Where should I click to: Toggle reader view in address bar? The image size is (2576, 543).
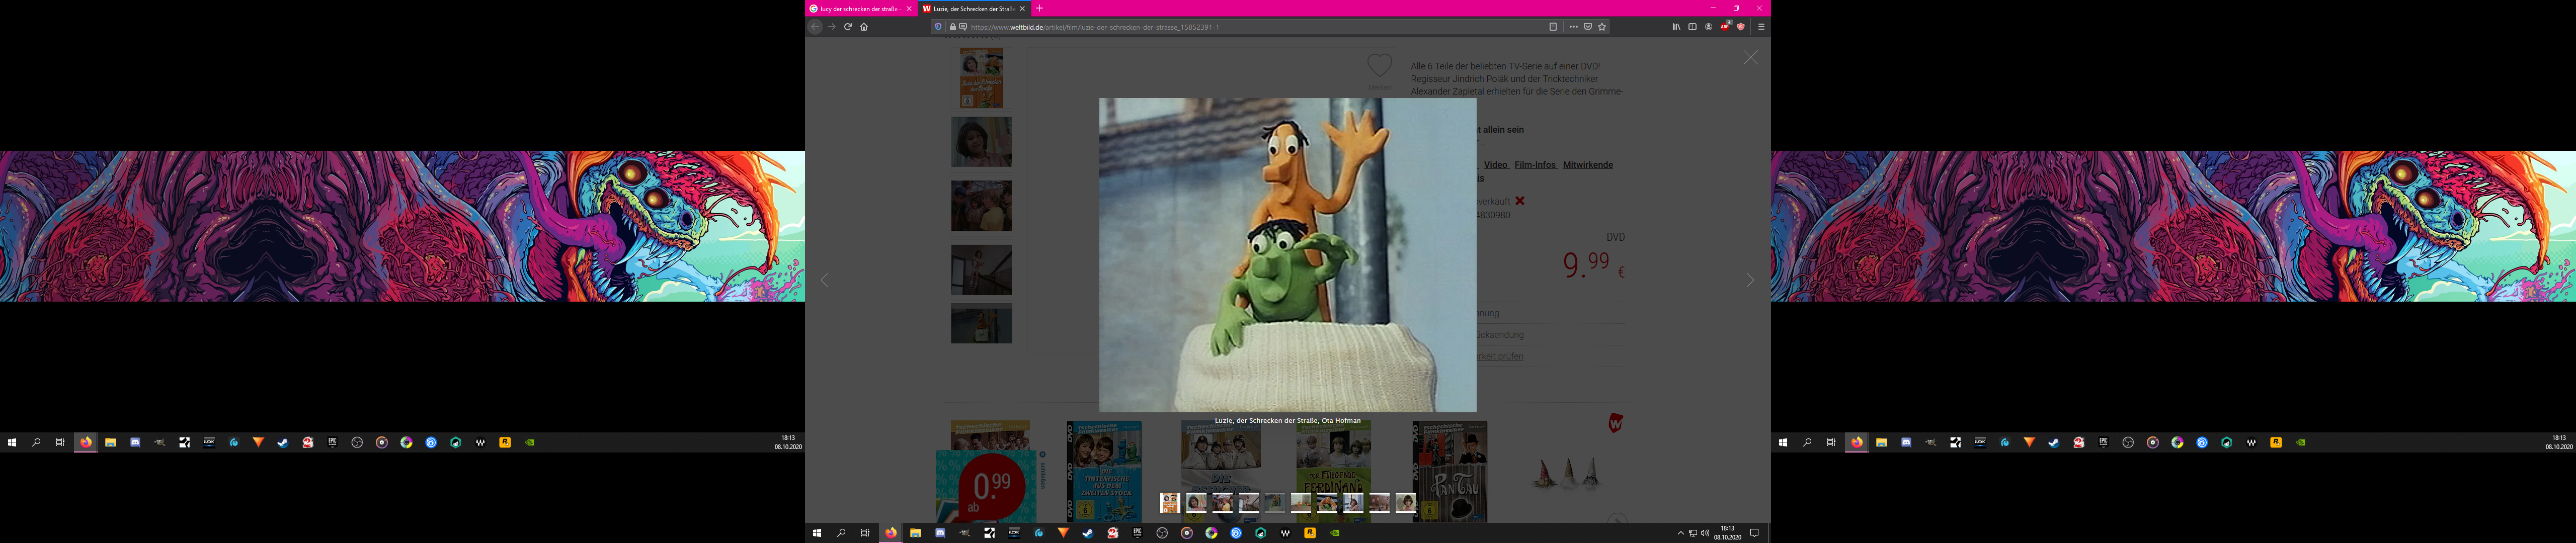(1553, 27)
